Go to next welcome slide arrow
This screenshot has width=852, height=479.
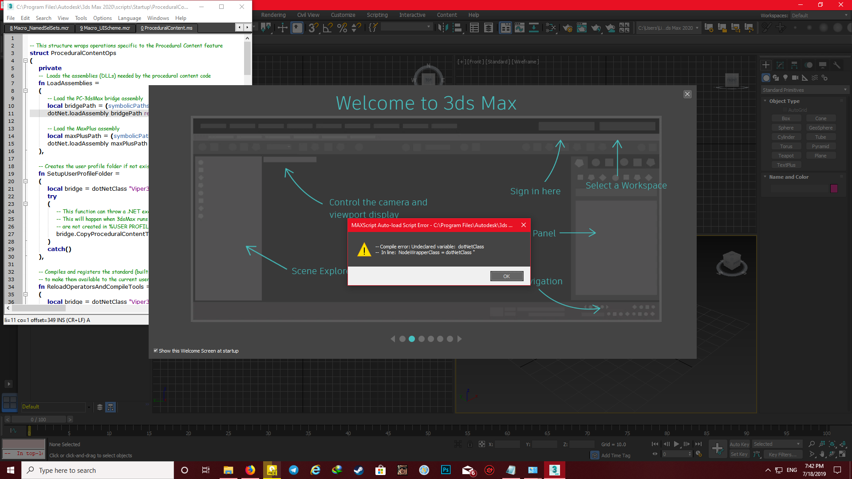[460, 339]
